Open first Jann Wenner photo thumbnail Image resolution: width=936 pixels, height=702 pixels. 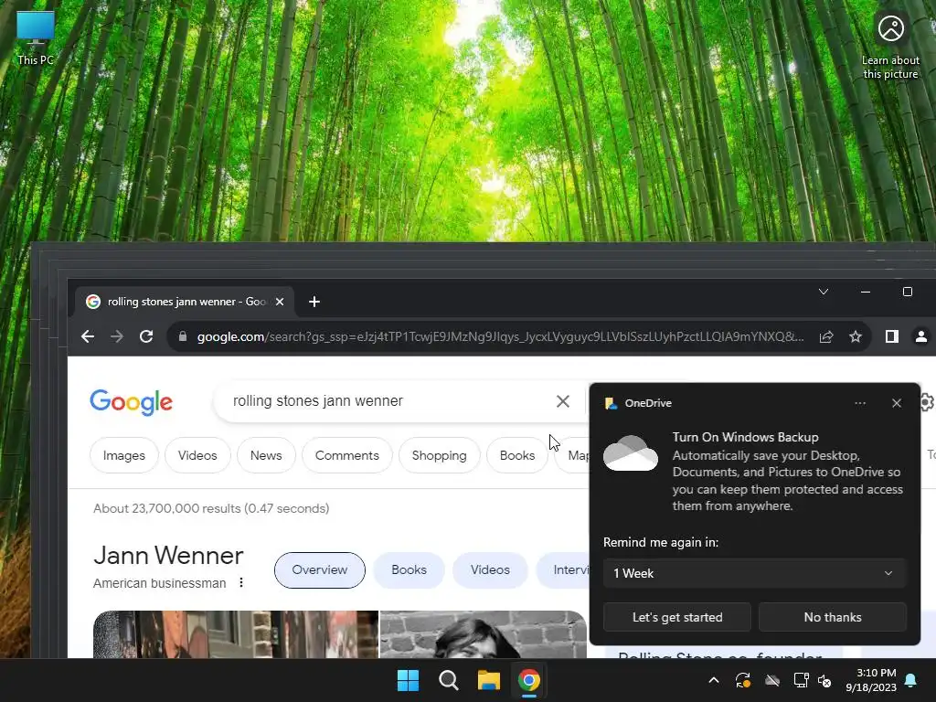pos(236,634)
